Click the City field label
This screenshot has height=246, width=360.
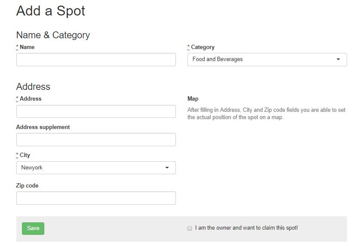coord(25,155)
